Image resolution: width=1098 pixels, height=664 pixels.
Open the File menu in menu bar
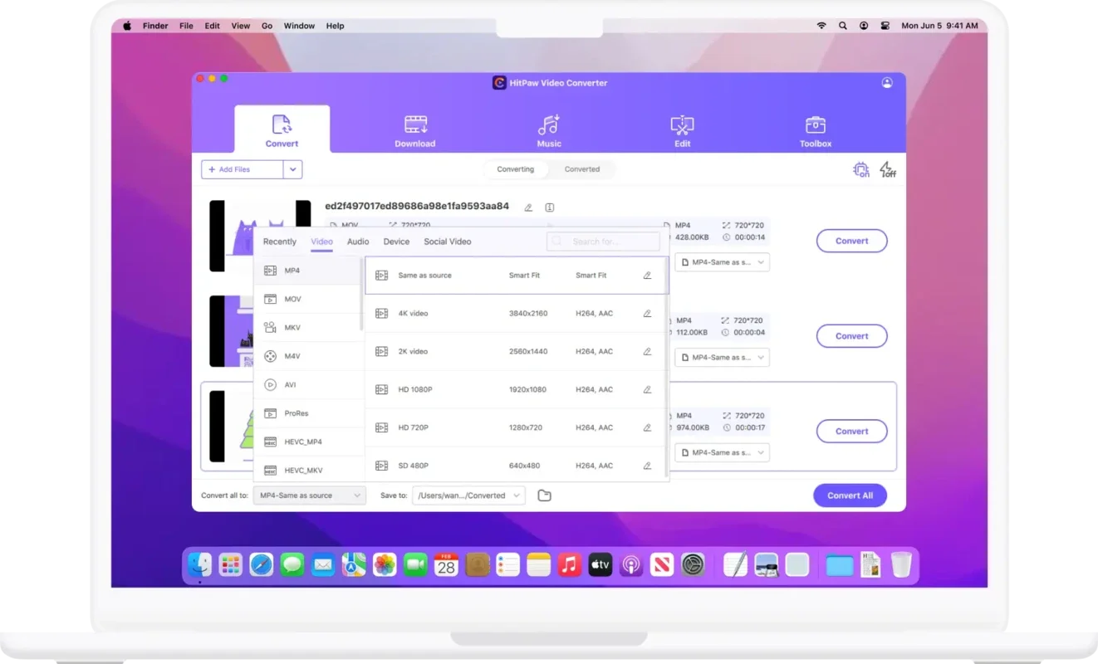(x=186, y=26)
